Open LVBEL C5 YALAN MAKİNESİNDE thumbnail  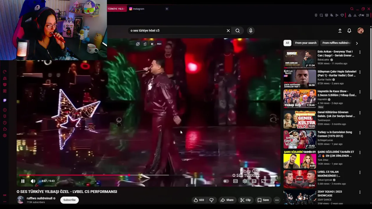point(300,179)
